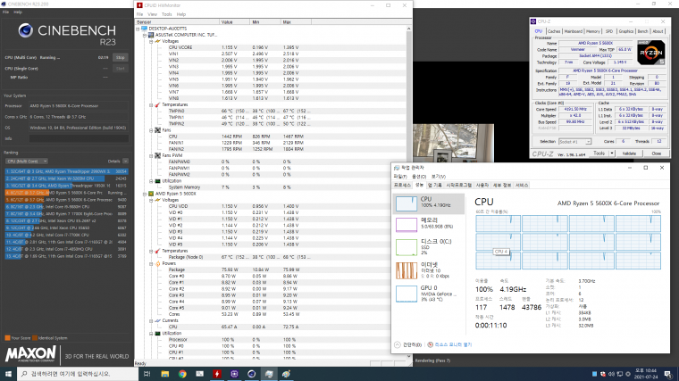Screen dimensions: 679x381
Task: Select the CPU item in Task Manager sidebar
Action: click(429, 203)
